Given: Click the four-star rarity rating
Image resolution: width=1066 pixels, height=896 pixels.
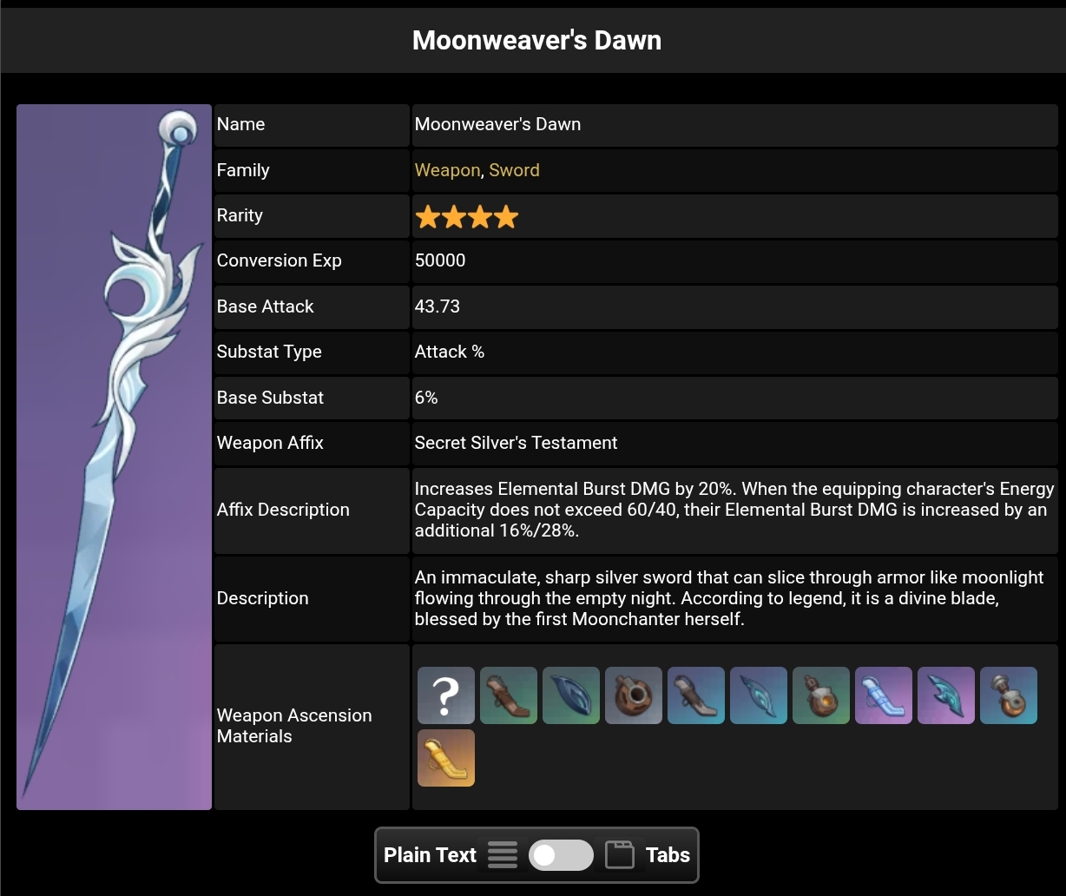Looking at the screenshot, I should 466,216.
